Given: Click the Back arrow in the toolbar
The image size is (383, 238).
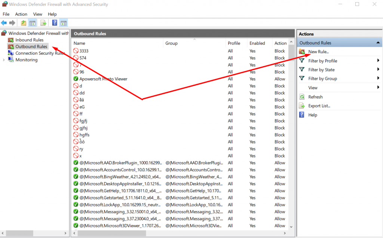Looking at the screenshot, I should [4, 23].
